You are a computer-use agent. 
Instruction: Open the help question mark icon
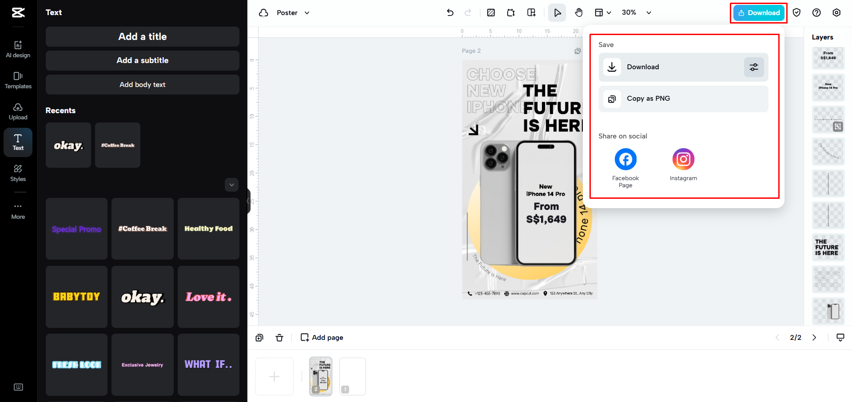pos(816,13)
